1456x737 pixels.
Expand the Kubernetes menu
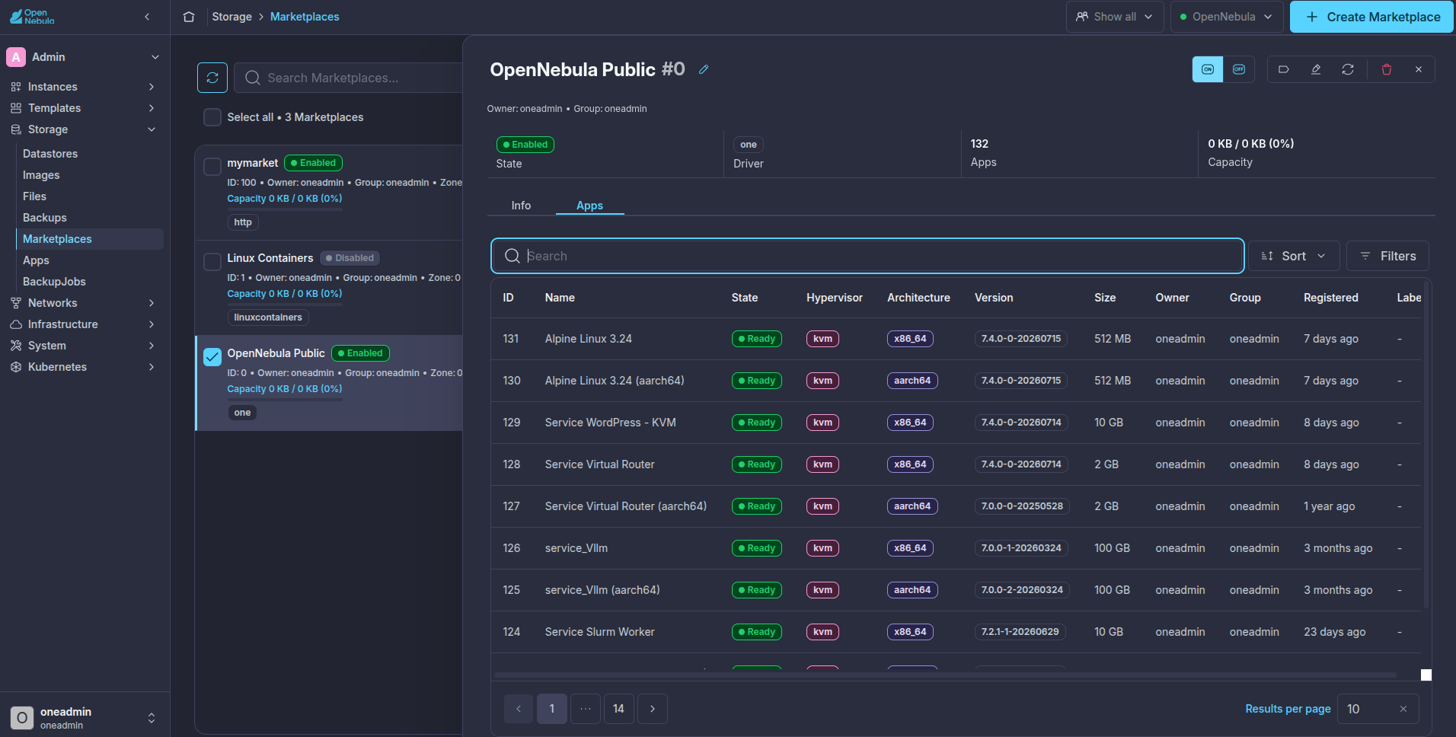[x=152, y=367]
